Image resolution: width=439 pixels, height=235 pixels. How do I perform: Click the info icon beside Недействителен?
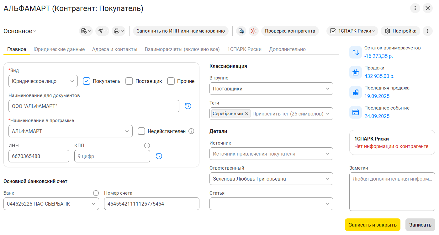tap(191, 131)
